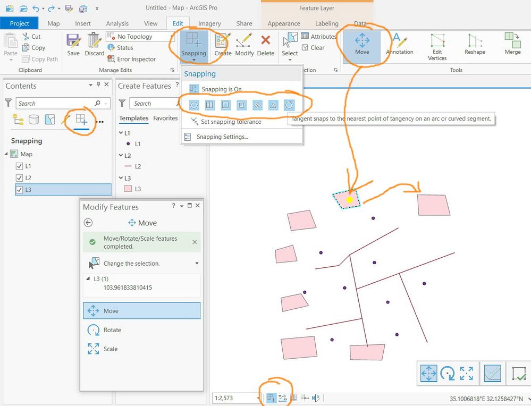Screen dimensions: 531x406
Task: Open the Error Inspector
Action: click(x=131, y=59)
